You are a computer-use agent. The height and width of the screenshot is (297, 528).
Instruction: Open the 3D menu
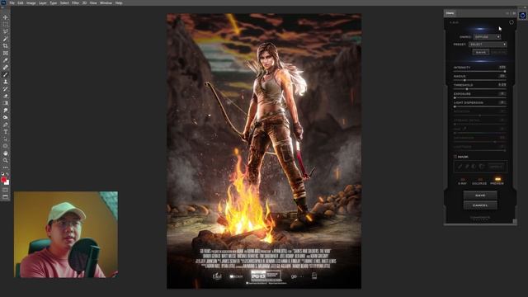coord(84,3)
